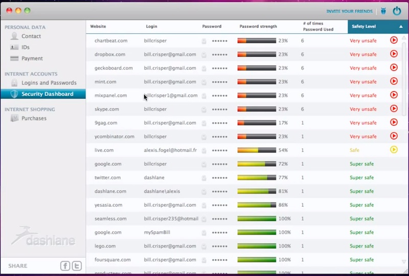Screen dimensions: 409x276
Task: Click red play icon for skype.com
Action: tap(394, 109)
